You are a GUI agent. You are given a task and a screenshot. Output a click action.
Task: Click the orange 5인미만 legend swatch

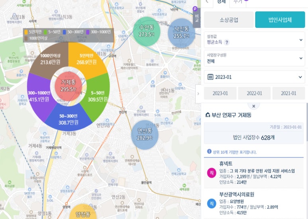(x=26, y=32)
